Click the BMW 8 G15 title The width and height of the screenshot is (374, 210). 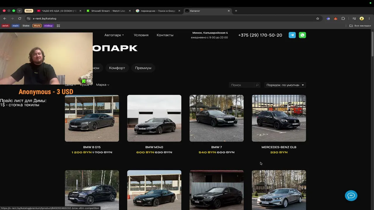click(92, 147)
